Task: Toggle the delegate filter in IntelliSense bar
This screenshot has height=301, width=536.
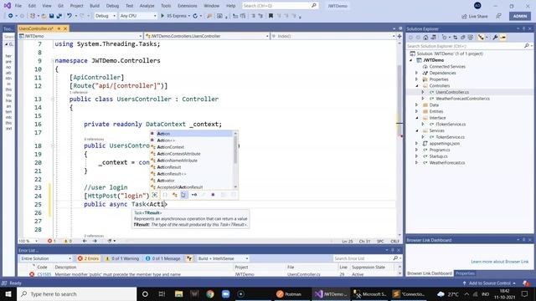Action: pyautogui.click(x=214, y=195)
